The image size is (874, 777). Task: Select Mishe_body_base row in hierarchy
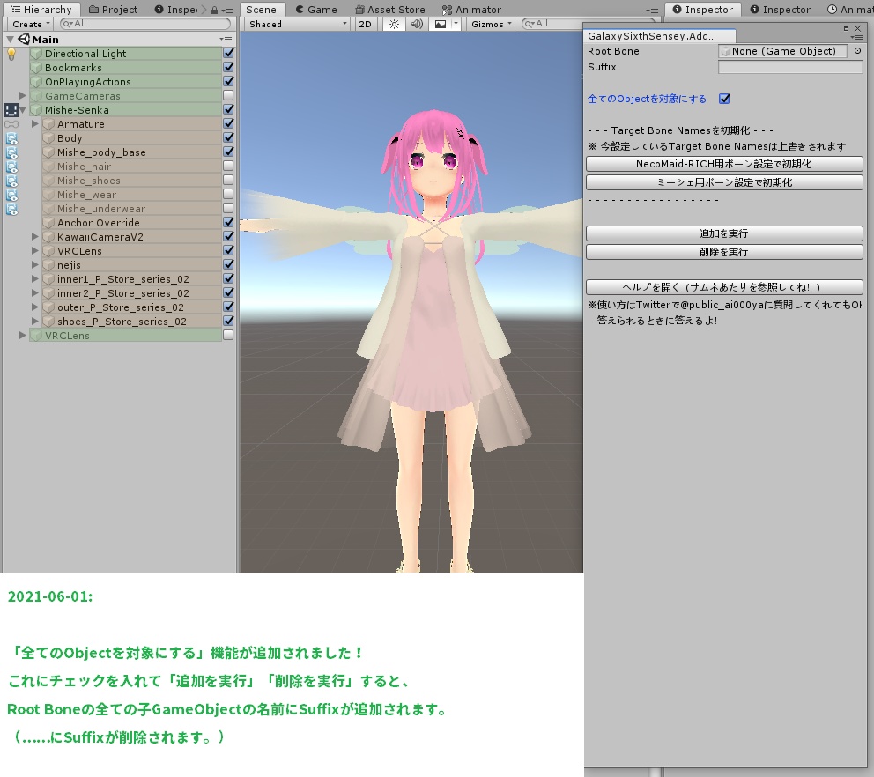[131, 152]
